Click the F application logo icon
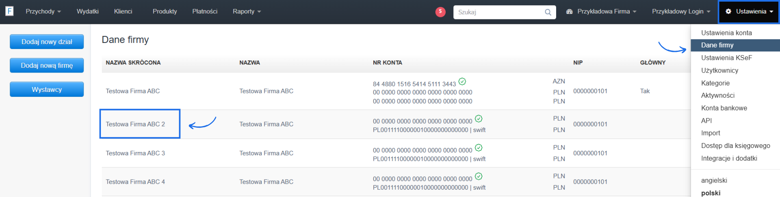 [9, 11]
